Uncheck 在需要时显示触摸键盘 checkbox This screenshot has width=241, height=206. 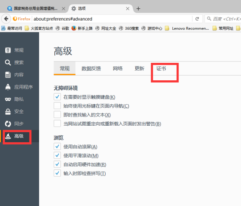[57, 97]
